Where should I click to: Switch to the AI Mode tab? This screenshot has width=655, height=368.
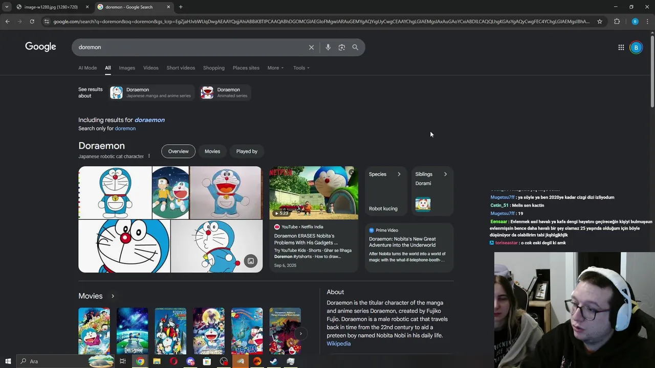tap(88, 68)
